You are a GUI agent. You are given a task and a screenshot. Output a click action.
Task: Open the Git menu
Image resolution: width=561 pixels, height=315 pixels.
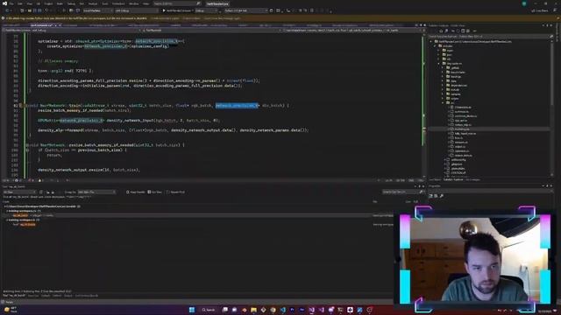coord(39,3)
